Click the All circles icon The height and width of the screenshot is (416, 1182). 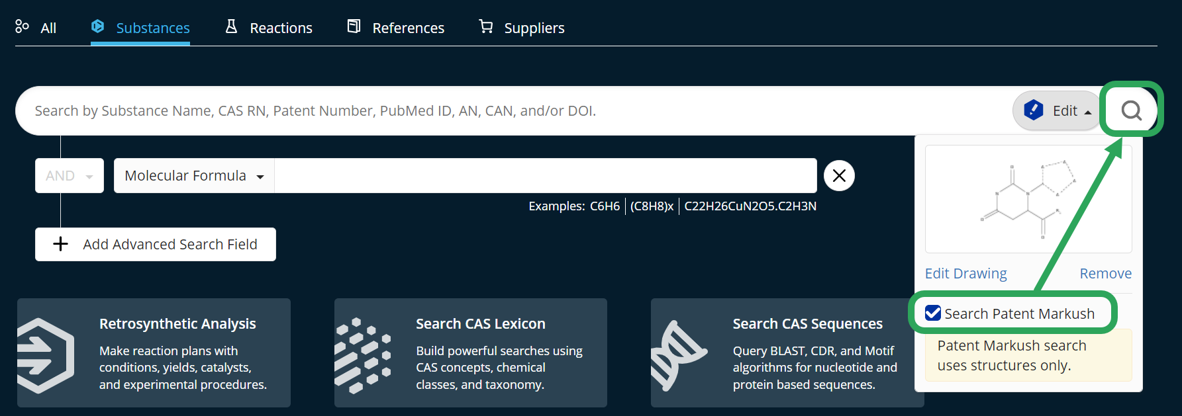pyautogui.click(x=22, y=26)
